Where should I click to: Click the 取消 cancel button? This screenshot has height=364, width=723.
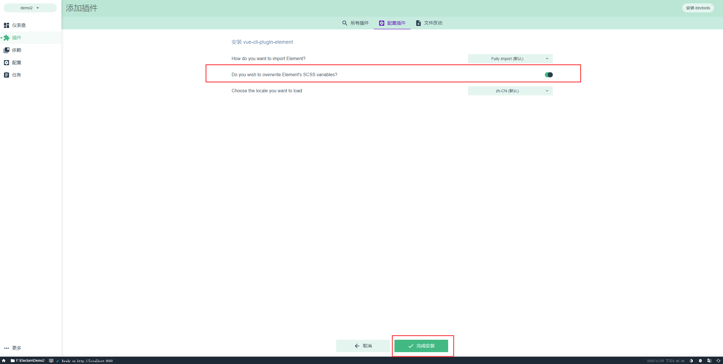363,346
